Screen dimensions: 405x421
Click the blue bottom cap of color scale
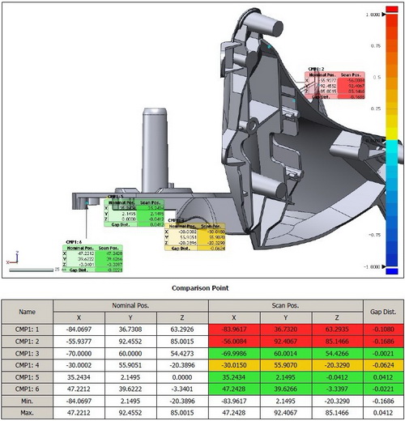click(392, 271)
